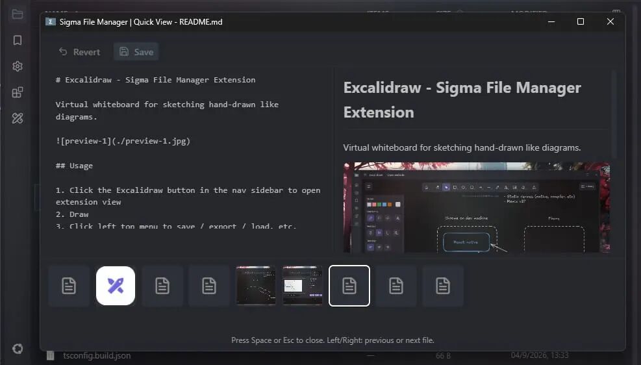Click the markdown source editor heading line
Screen dimensions: 641x365
pyautogui.click(x=155, y=80)
